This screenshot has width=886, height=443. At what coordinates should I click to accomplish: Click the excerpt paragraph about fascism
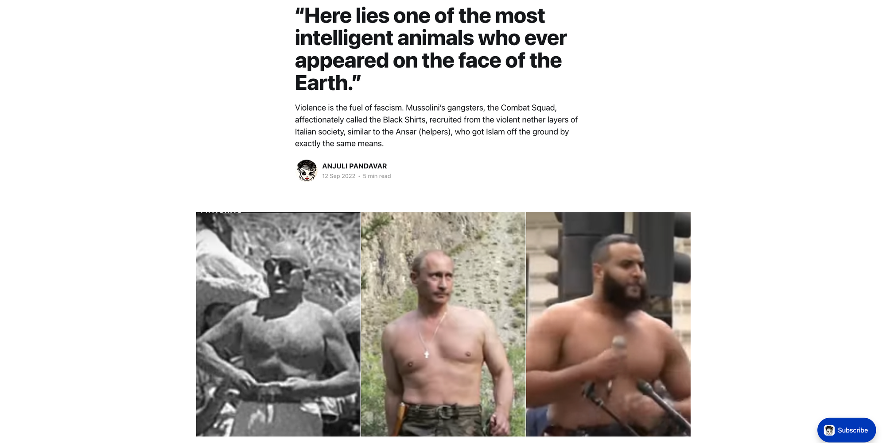(x=436, y=126)
